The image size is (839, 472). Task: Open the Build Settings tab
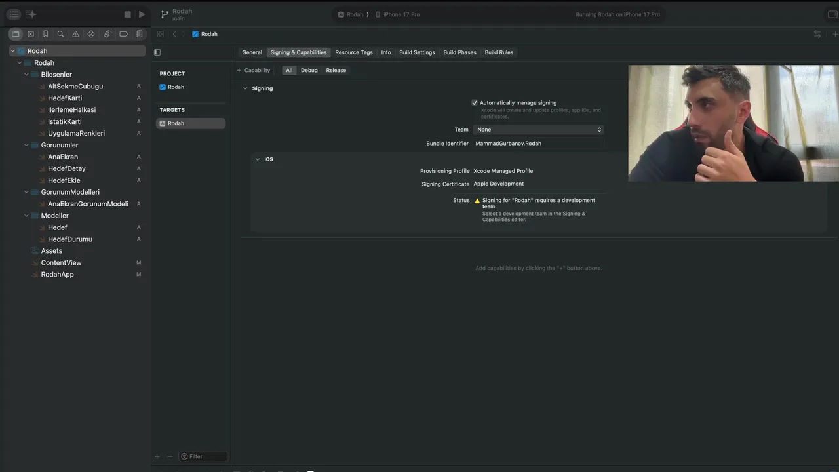coord(417,52)
